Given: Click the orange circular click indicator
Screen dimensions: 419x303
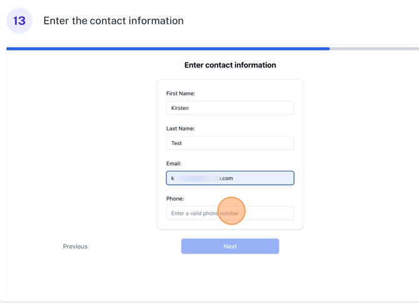Looking at the screenshot, I should (x=231, y=211).
